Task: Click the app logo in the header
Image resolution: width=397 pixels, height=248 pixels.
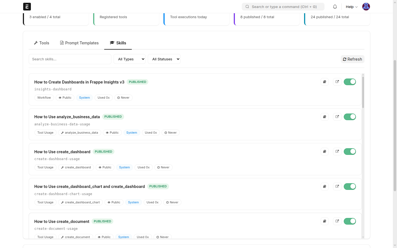Action: [27, 7]
